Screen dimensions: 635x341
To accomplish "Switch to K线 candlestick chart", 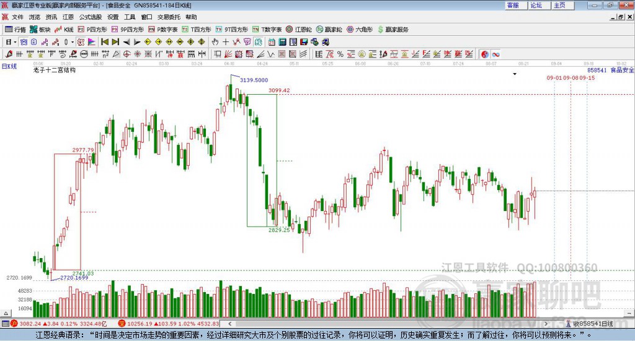I will (x=64, y=30).
